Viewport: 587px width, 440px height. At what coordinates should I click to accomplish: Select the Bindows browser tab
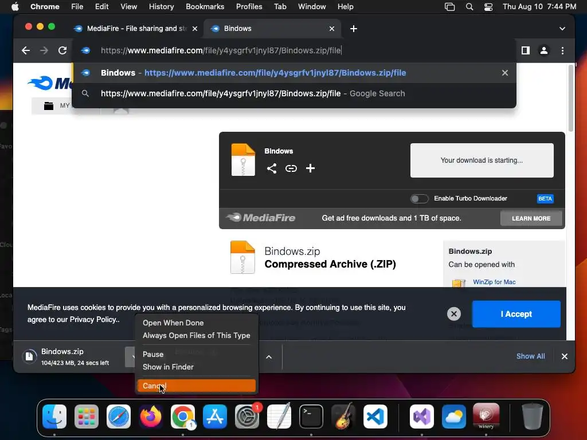coord(272,29)
